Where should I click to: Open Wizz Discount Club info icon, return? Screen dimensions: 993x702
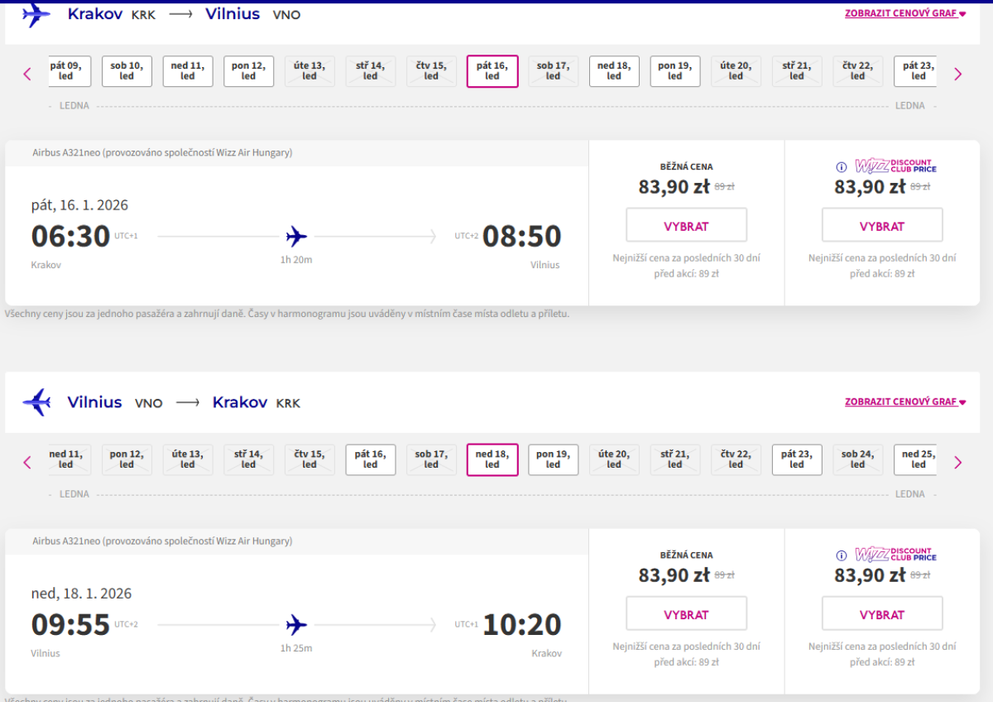(841, 555)
